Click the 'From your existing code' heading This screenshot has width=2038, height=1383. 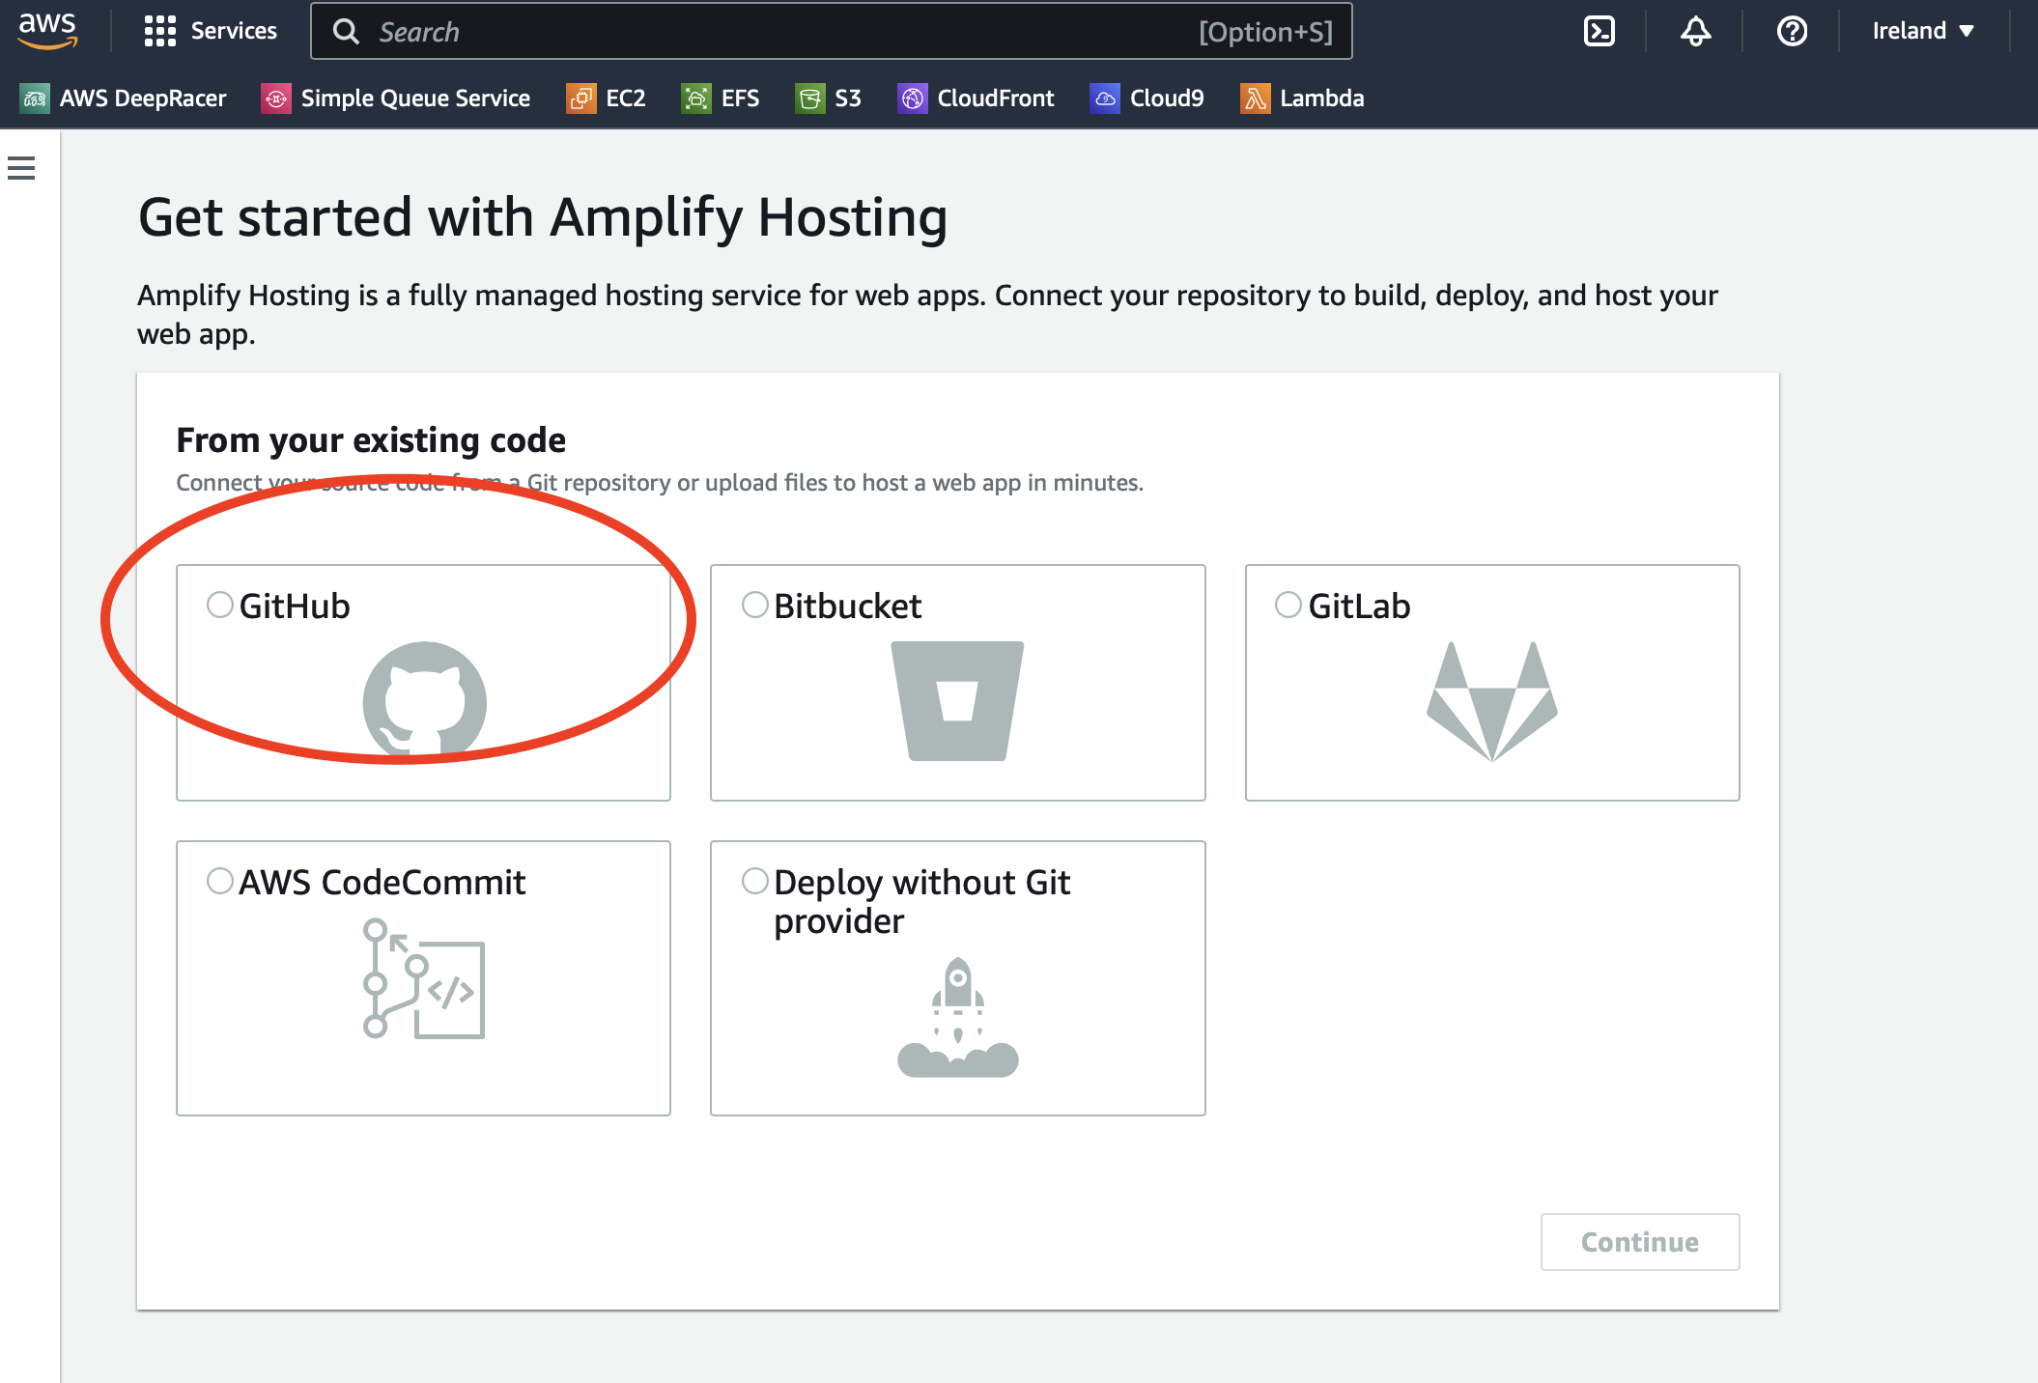click(371, 439)
